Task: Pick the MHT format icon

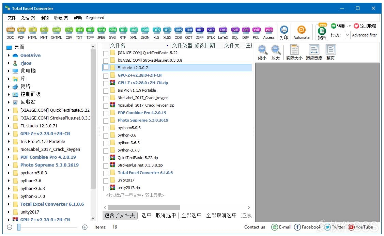Action: (44, 33)
